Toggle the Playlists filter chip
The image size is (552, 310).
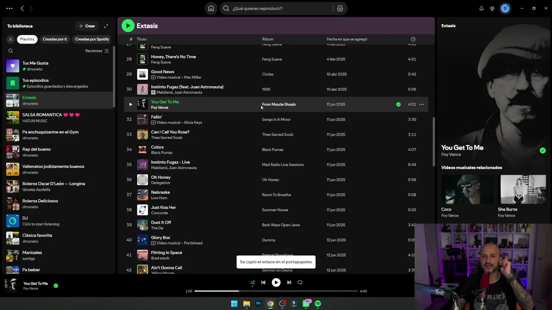[27, 39]
